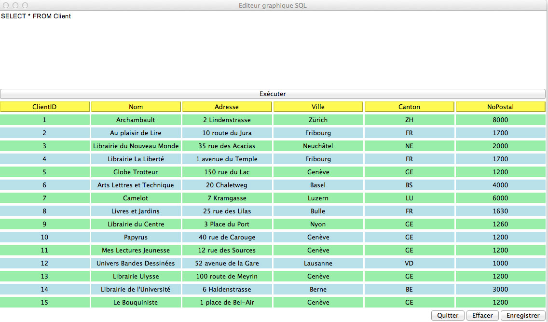Click the Lausanne city cell

[x=318, y=263]
